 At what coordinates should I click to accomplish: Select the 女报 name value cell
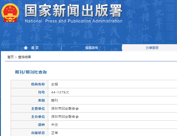click(55, 84)
